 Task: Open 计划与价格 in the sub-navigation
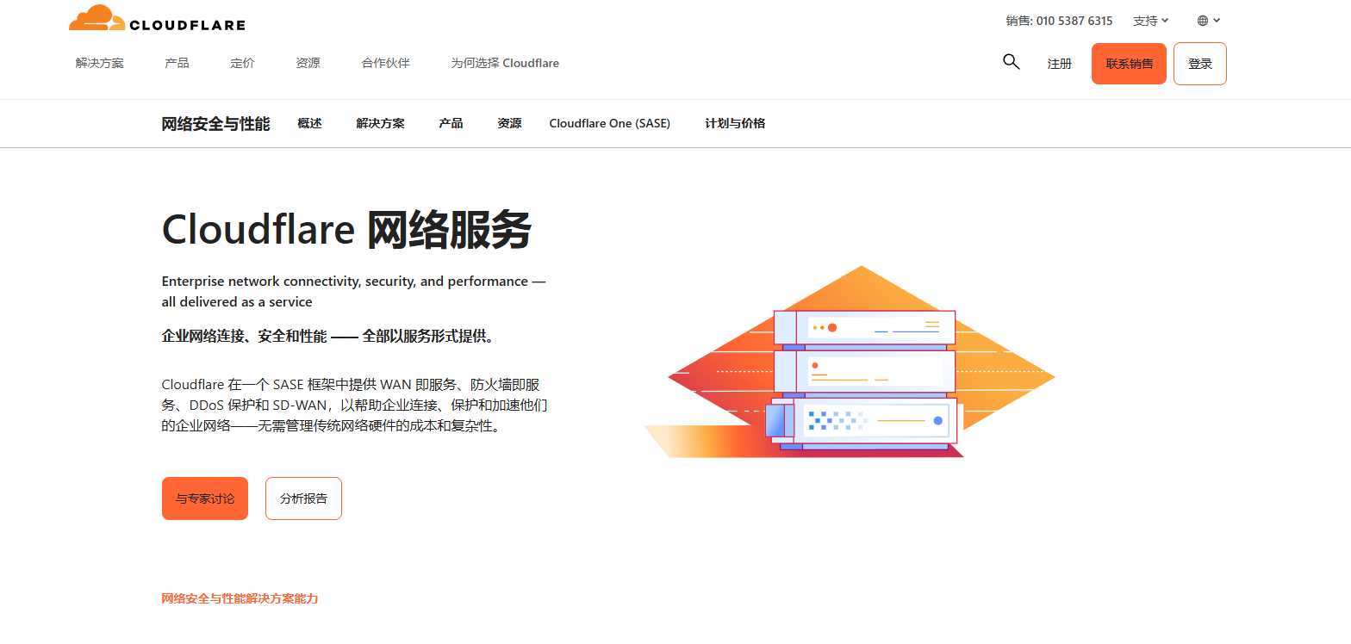[x=735, y=123]
